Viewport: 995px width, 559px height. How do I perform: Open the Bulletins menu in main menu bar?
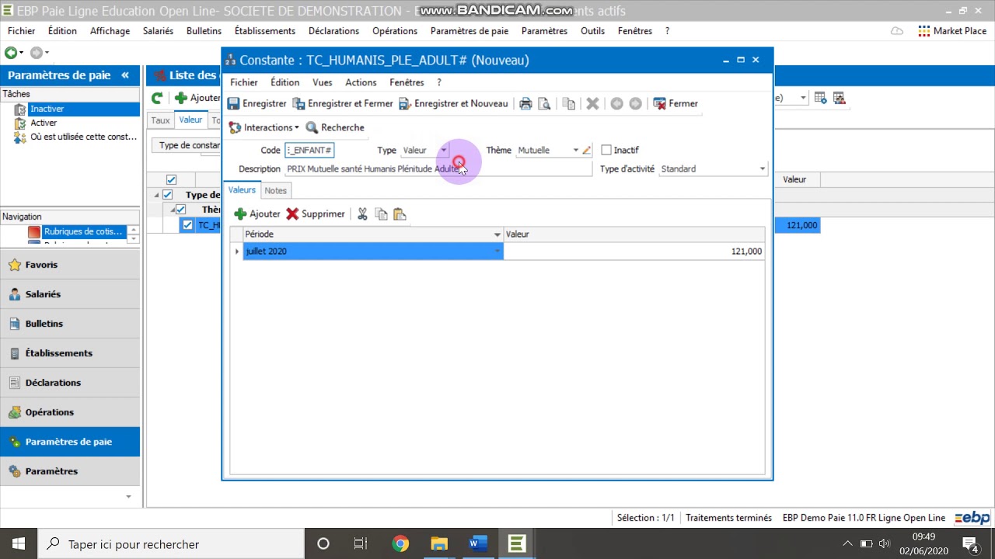204,31
